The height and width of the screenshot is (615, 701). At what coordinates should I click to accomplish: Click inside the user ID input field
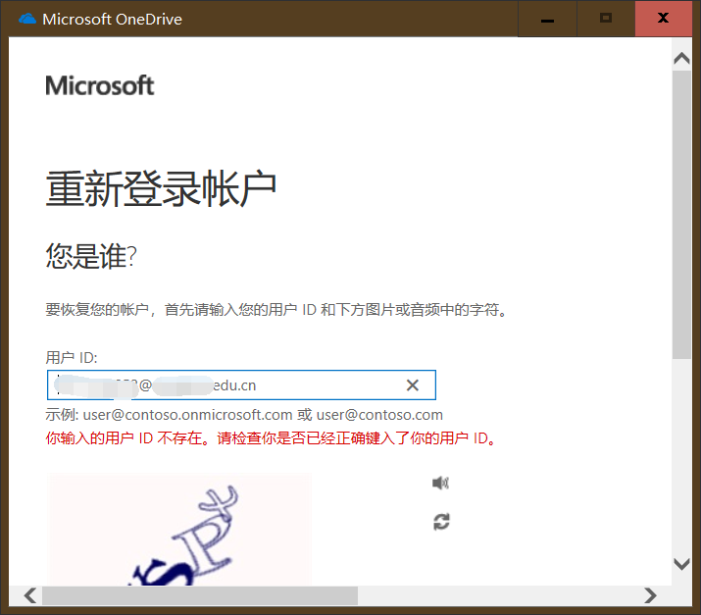[241, 385]
